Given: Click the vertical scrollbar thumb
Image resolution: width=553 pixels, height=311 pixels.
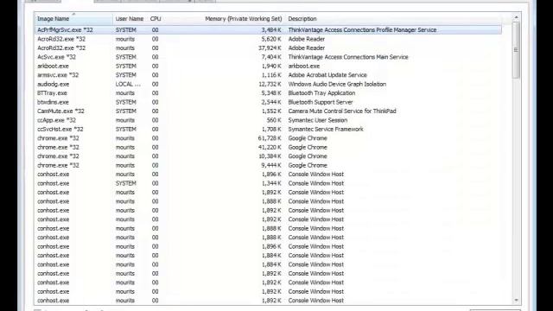Looking at the screenshot, I should point(517,50).
